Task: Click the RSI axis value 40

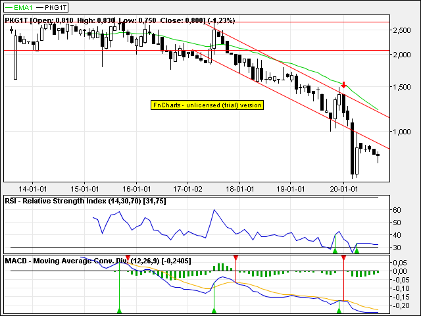Action: 397,235
